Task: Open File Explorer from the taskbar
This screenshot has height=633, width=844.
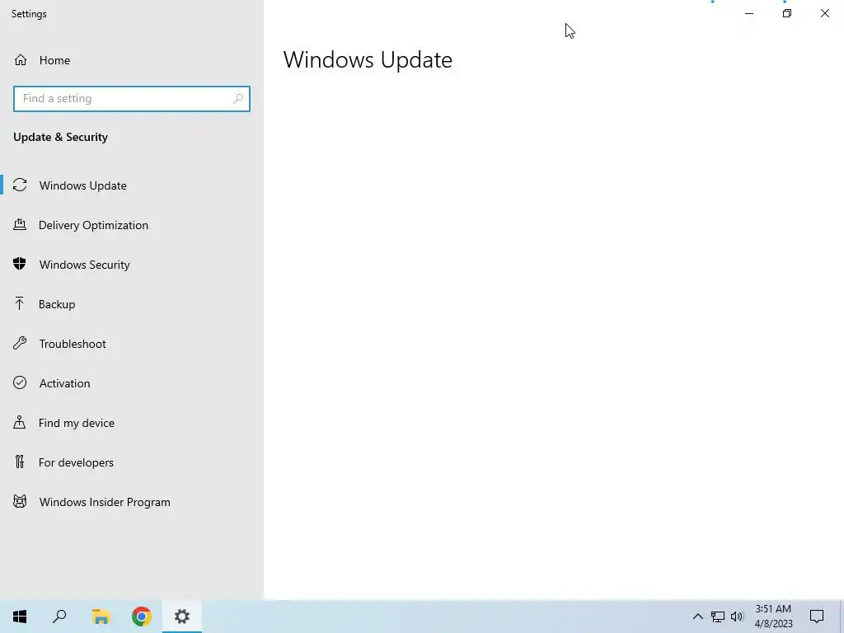Action: point(101,617)
